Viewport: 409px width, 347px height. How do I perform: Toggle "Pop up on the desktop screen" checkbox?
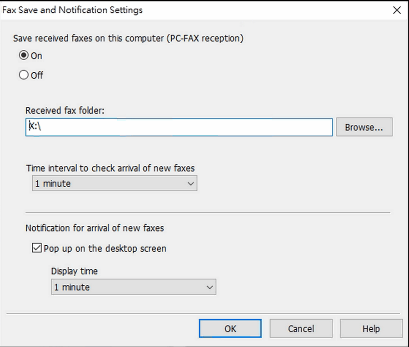coord(37,248)
